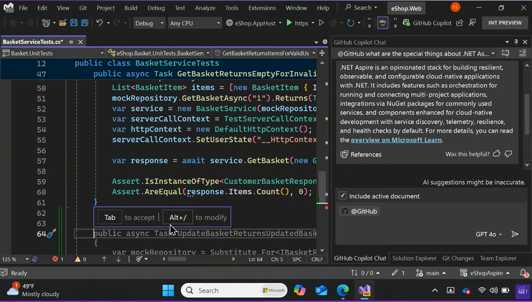Click the Undo toolbar icon

point(99,23)
